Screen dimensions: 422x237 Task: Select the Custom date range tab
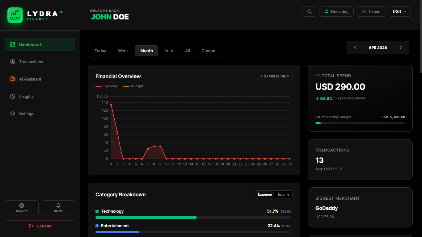(209, 51)
